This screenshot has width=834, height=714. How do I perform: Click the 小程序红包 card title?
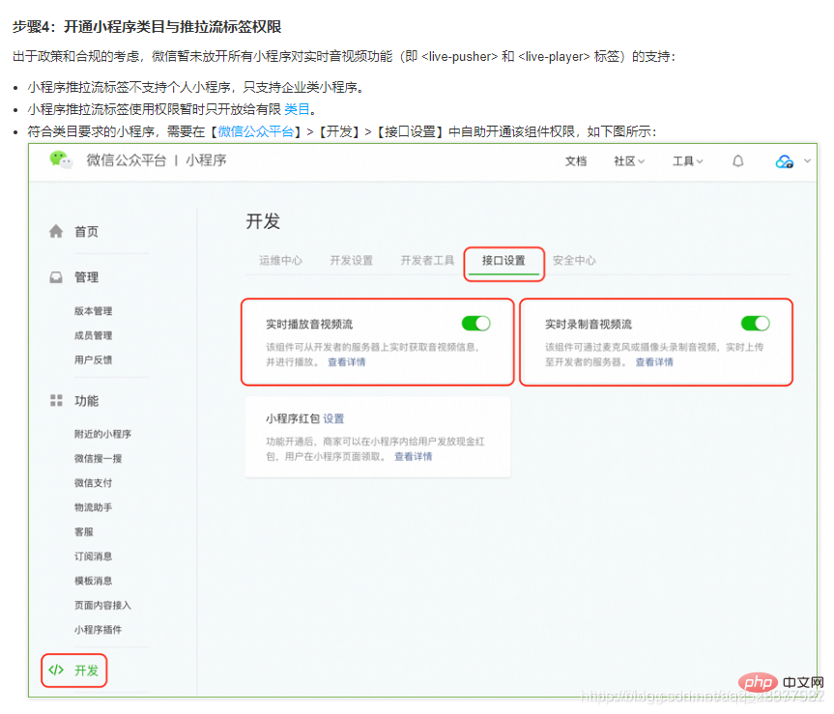(x=293, y=418)
